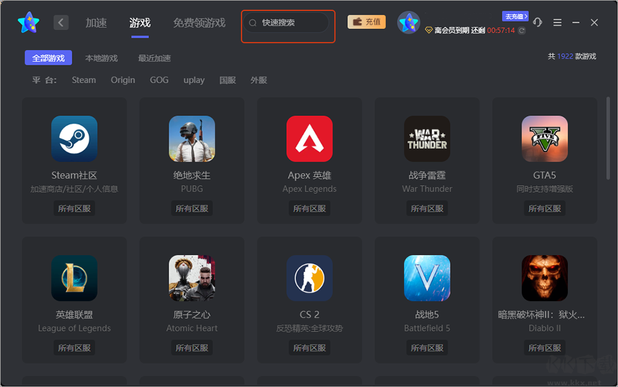Refresh the membership countdown timer
The width and height of the screenshot is (618, 387).
[x=522, y=30]
